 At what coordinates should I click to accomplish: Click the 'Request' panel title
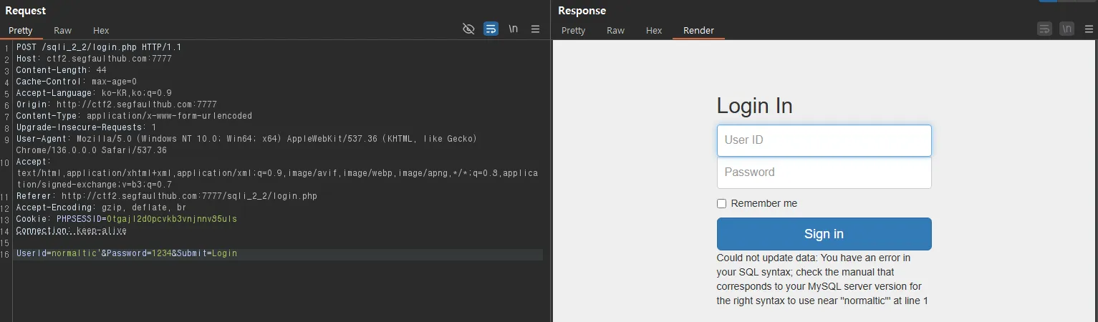[x=26, y=11]
